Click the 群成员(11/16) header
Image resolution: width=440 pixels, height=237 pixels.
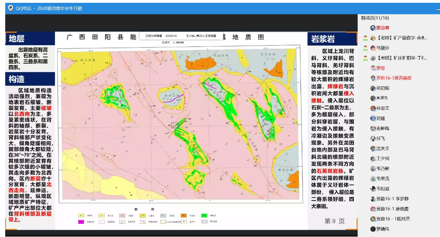375,18
